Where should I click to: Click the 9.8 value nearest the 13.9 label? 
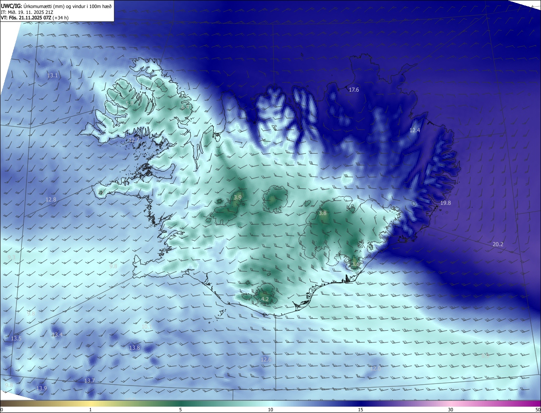pyautogui.click(x=9, y=386)
